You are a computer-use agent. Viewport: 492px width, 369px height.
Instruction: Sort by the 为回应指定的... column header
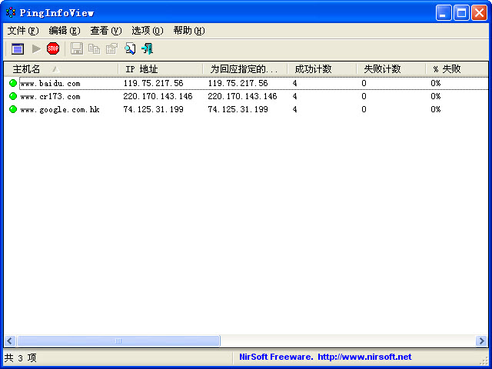pos(245,68)
